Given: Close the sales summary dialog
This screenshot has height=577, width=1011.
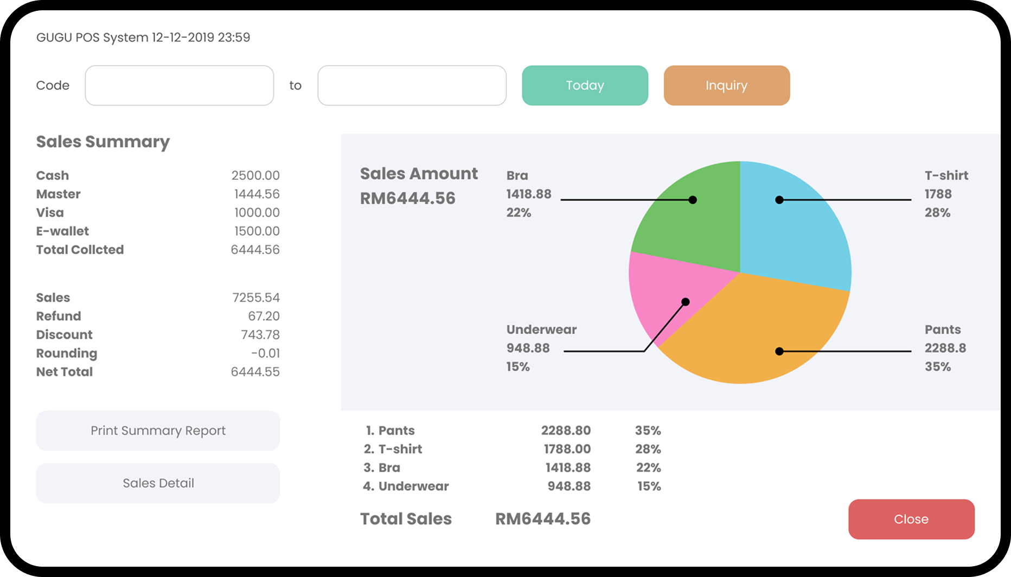Looking at the screenshot, I should pos(911,519).
